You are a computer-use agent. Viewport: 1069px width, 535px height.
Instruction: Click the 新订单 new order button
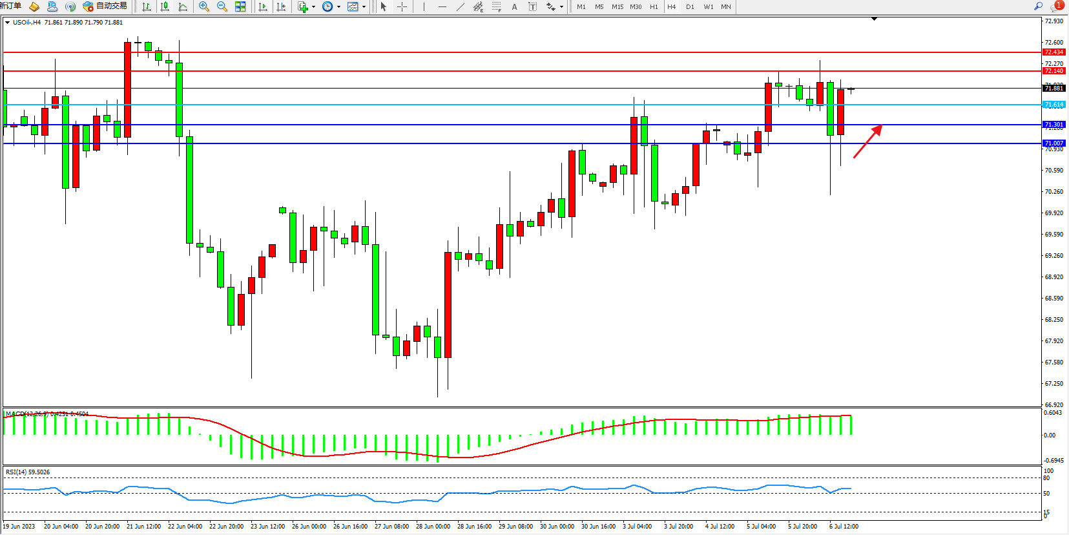(x=10, y=6)
